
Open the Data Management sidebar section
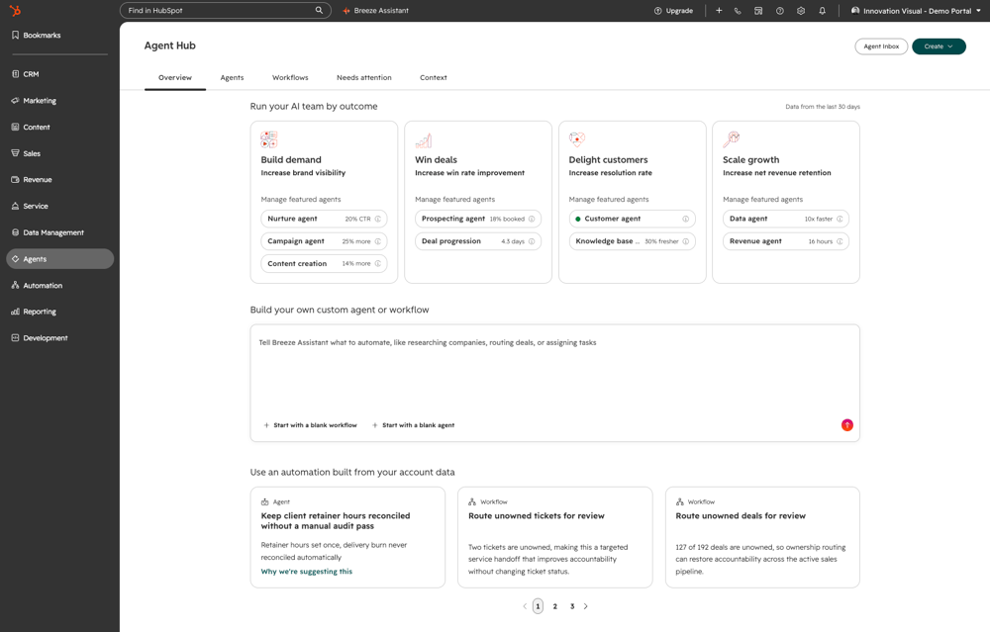pyautogui.click(x=48, y=232)
